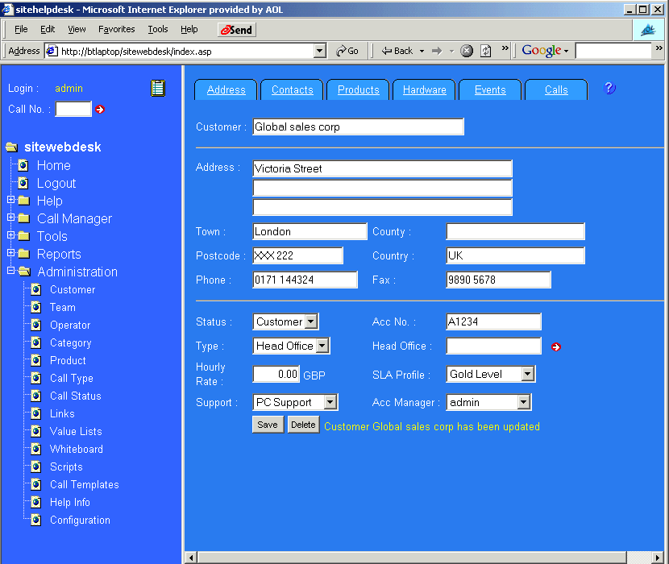Click the page icon next to Customer

(x=36, y=290)
